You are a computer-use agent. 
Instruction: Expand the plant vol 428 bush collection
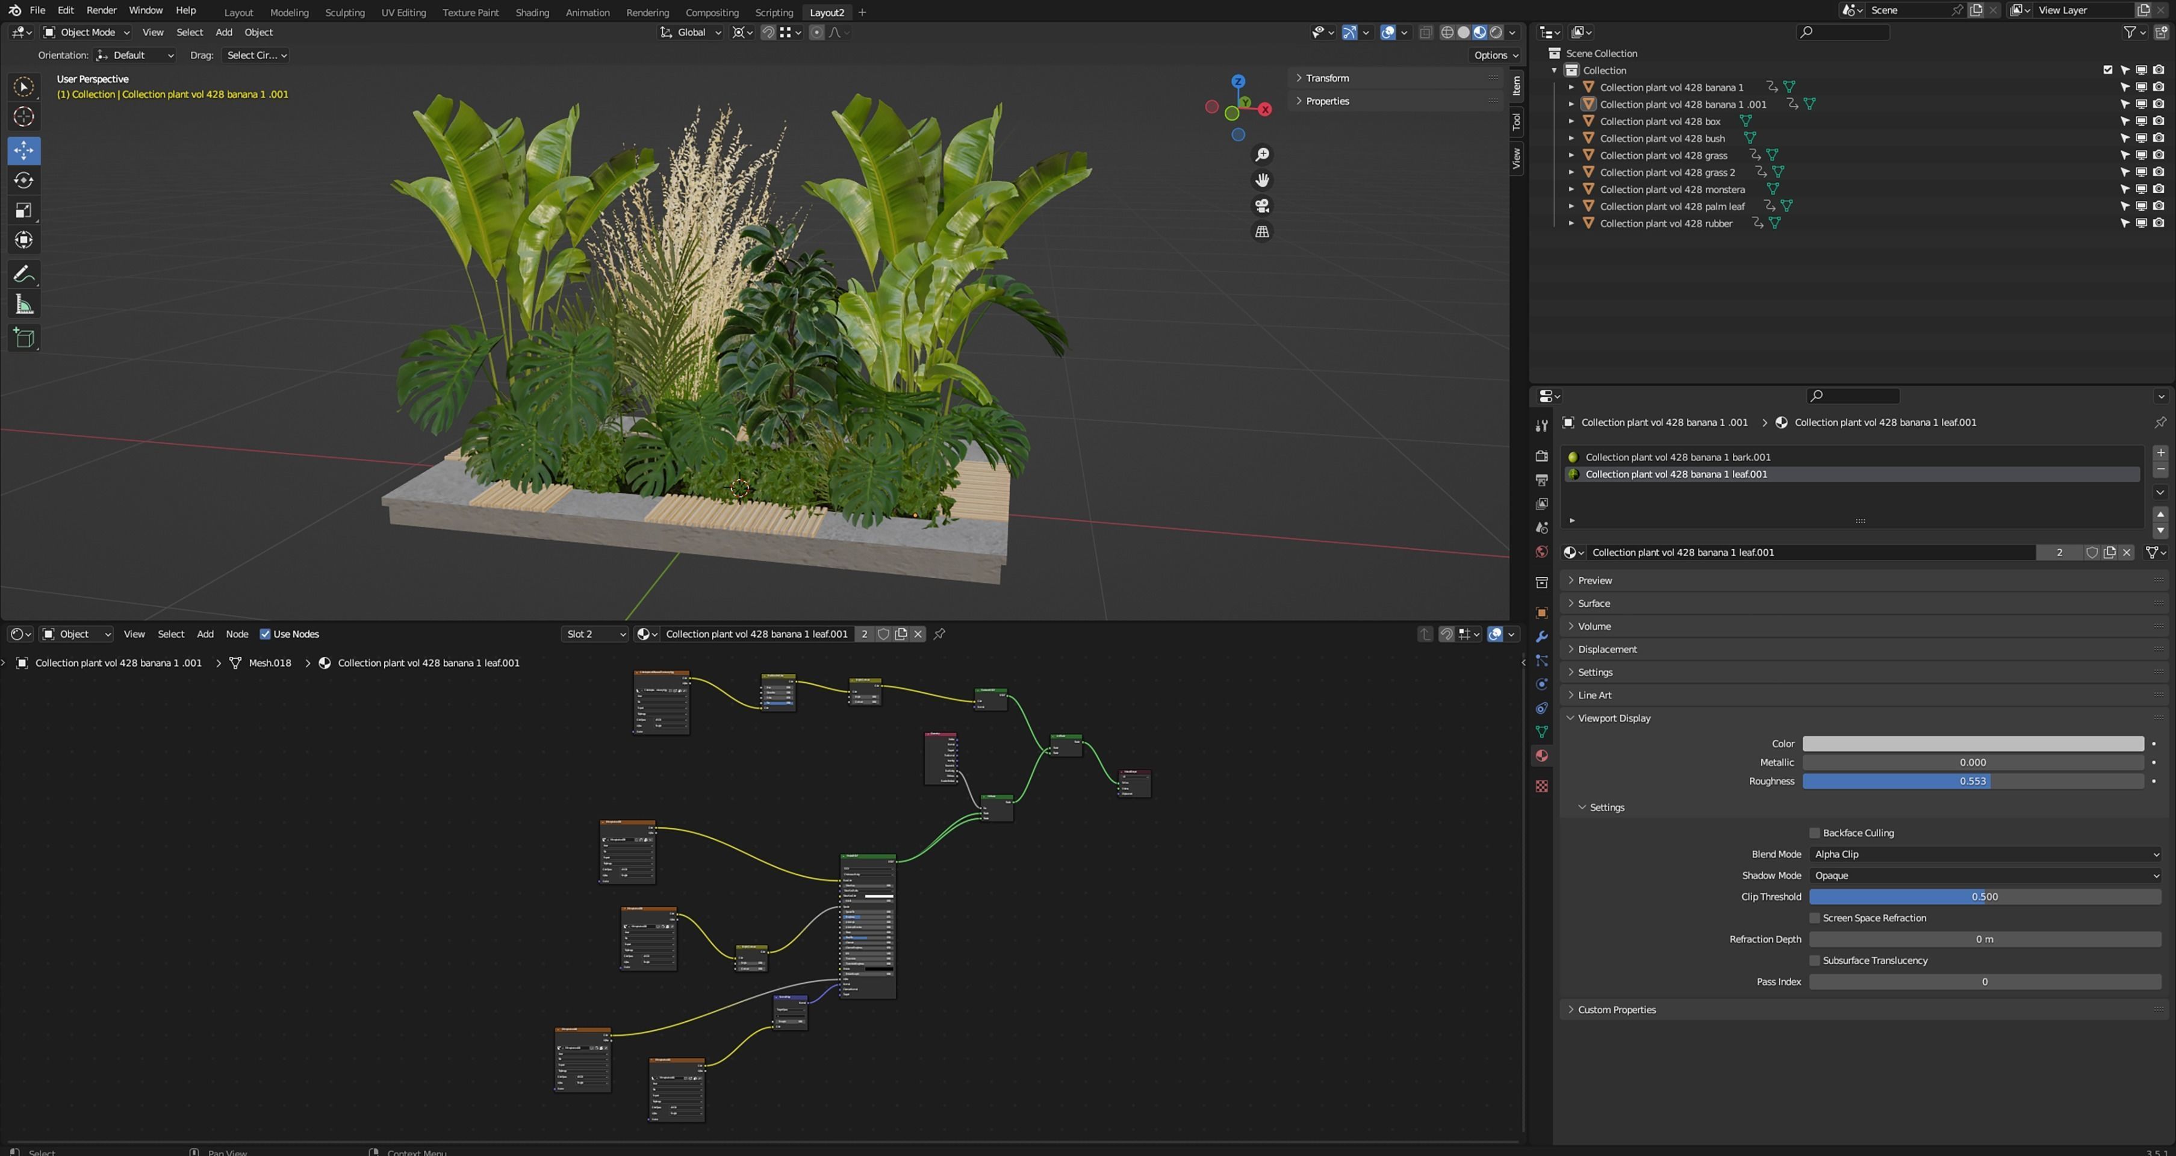(x=1571, y=138)
